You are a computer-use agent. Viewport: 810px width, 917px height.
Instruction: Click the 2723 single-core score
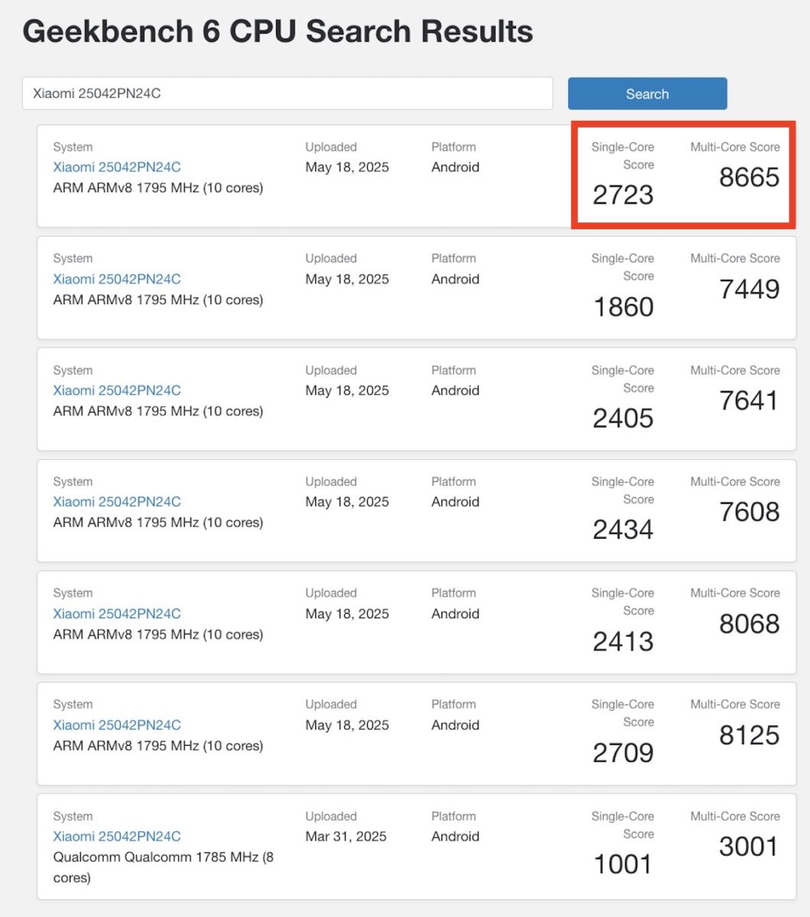pos(623,195)
